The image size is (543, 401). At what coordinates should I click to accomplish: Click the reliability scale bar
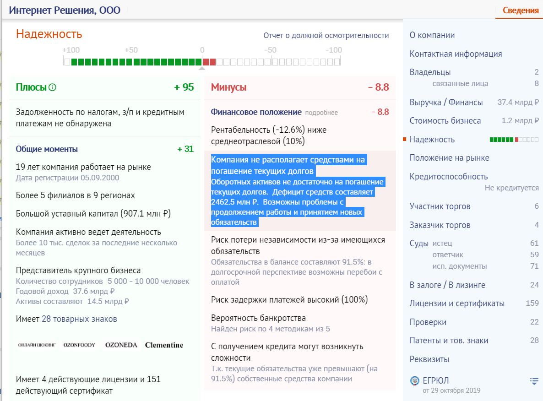pos(202,62)
